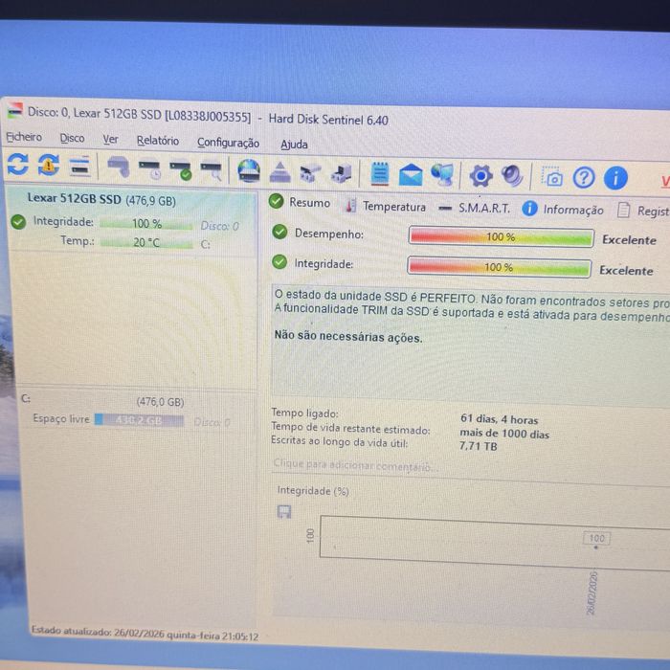Click the status bar 'Estado atualizado' text
Viewport: 670px width, 670px height.
point(145,634)
